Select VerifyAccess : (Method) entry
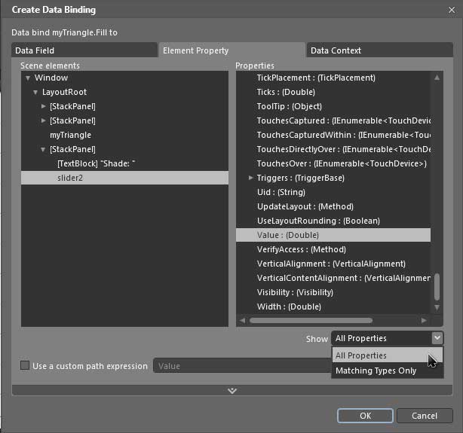Image resolution: width=463 pixels, height=433 pixels. [333, 249]
